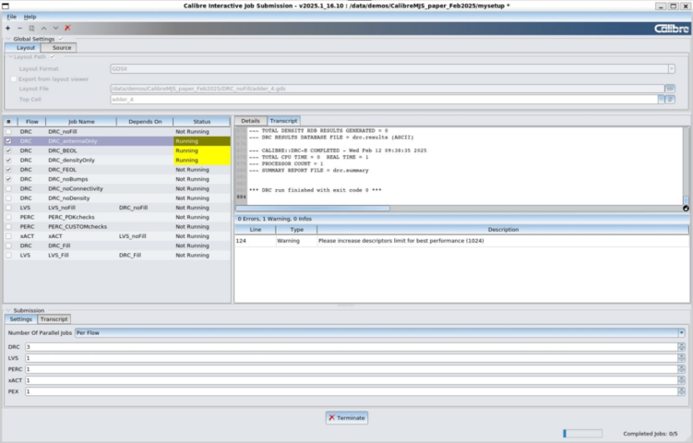
Task: Select the job Transcript tab next to Details
Action: click(x=283, y=121)
